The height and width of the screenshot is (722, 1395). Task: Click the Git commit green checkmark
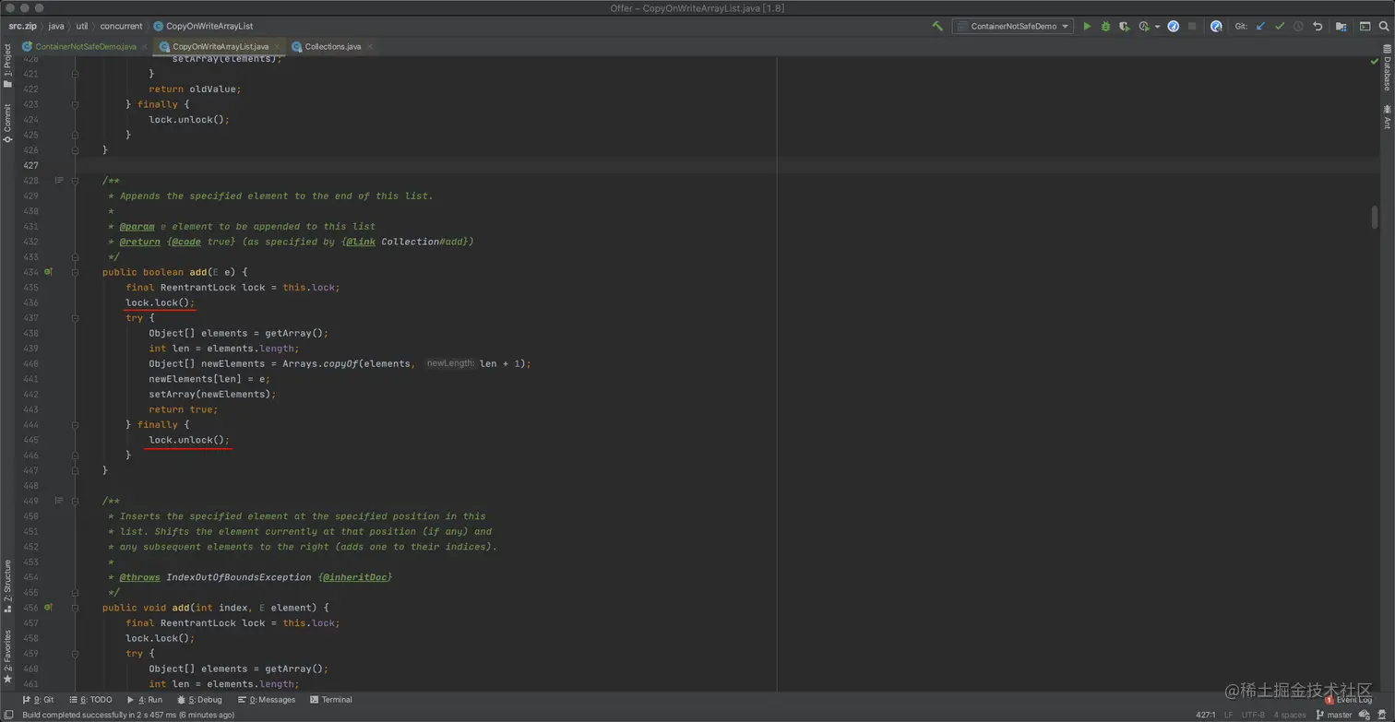(x=1280, y=27)
